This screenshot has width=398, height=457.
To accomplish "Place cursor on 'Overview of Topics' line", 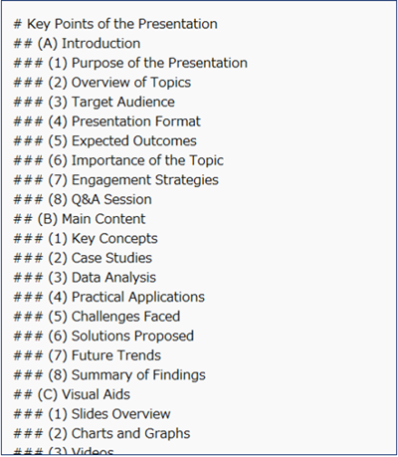I will tap(102, 83).
